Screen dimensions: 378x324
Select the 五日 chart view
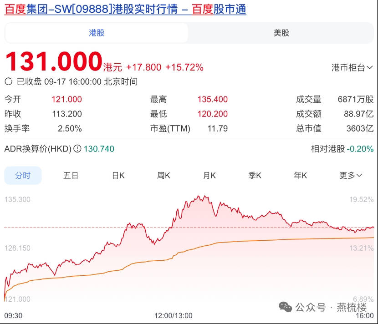tap(71, 176)
